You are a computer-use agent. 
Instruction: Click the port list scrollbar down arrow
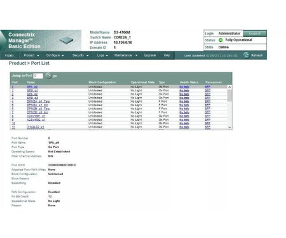[x=229, y=128]
